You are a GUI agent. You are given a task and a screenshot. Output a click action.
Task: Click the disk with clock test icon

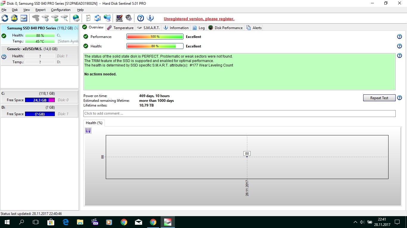tap(45, 18)
